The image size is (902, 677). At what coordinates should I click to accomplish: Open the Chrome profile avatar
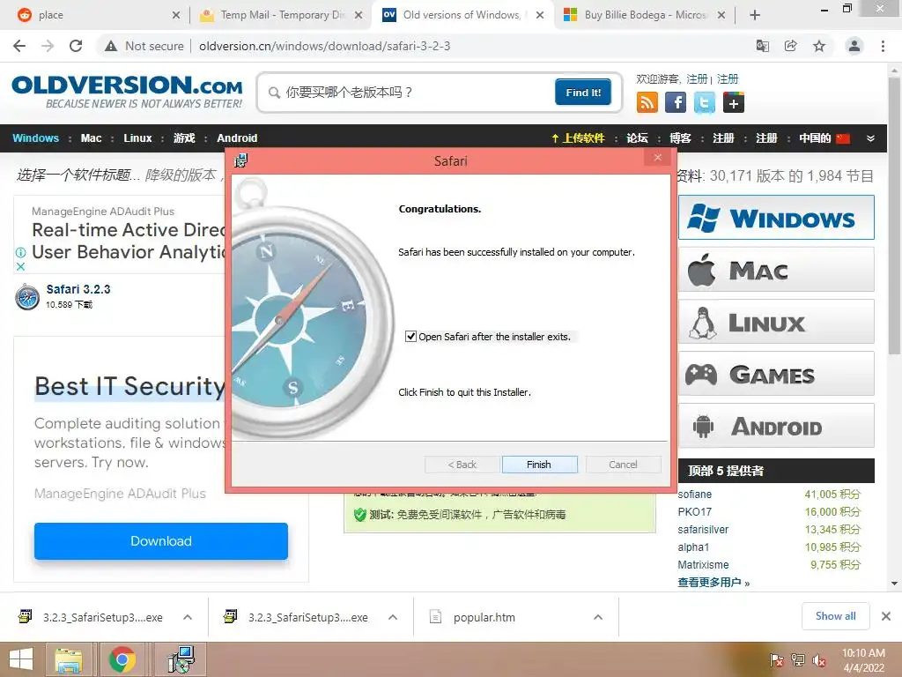pyautogui.click(x=854, y=46)
